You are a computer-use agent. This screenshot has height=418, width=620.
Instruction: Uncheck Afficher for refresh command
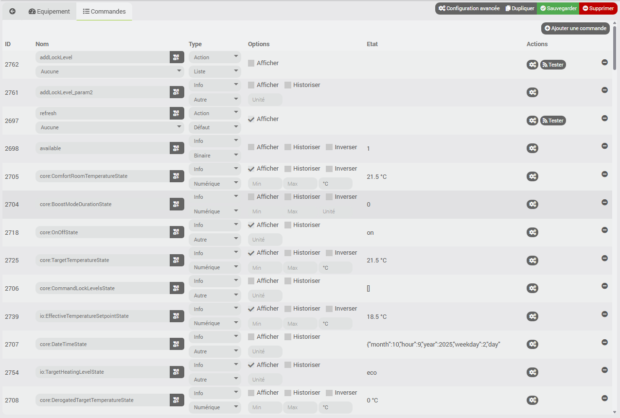point(251,119)
